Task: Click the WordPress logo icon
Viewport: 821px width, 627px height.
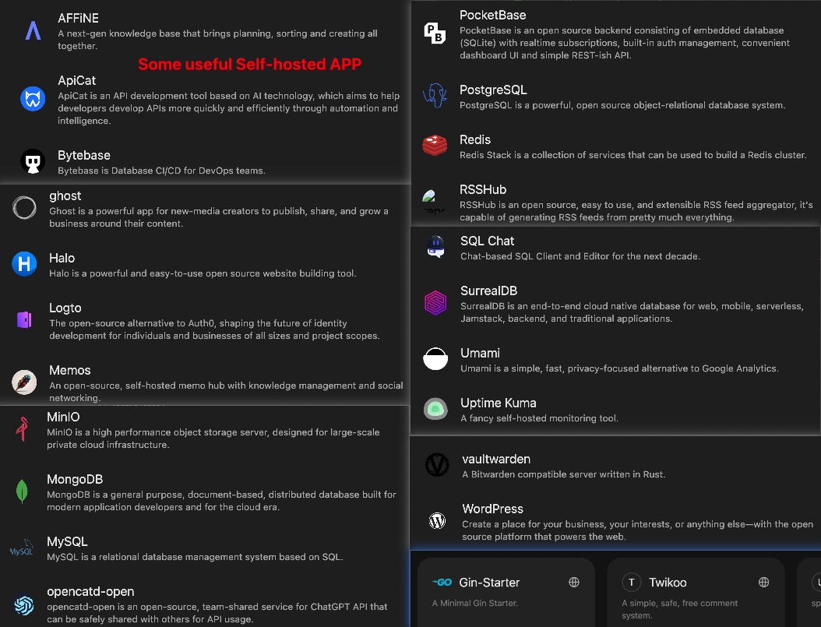Action: pos(437,520)
